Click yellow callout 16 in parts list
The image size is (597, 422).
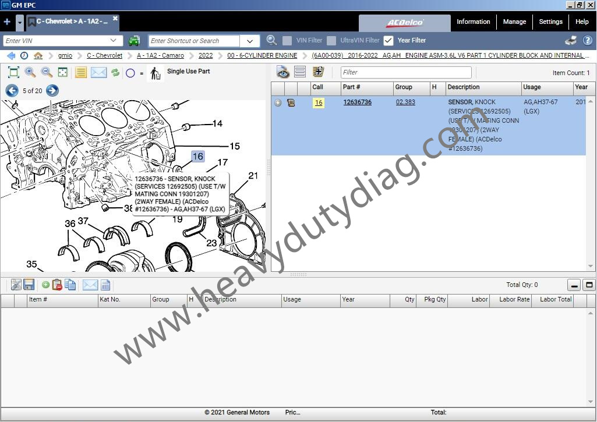click(x=319, y=103)
